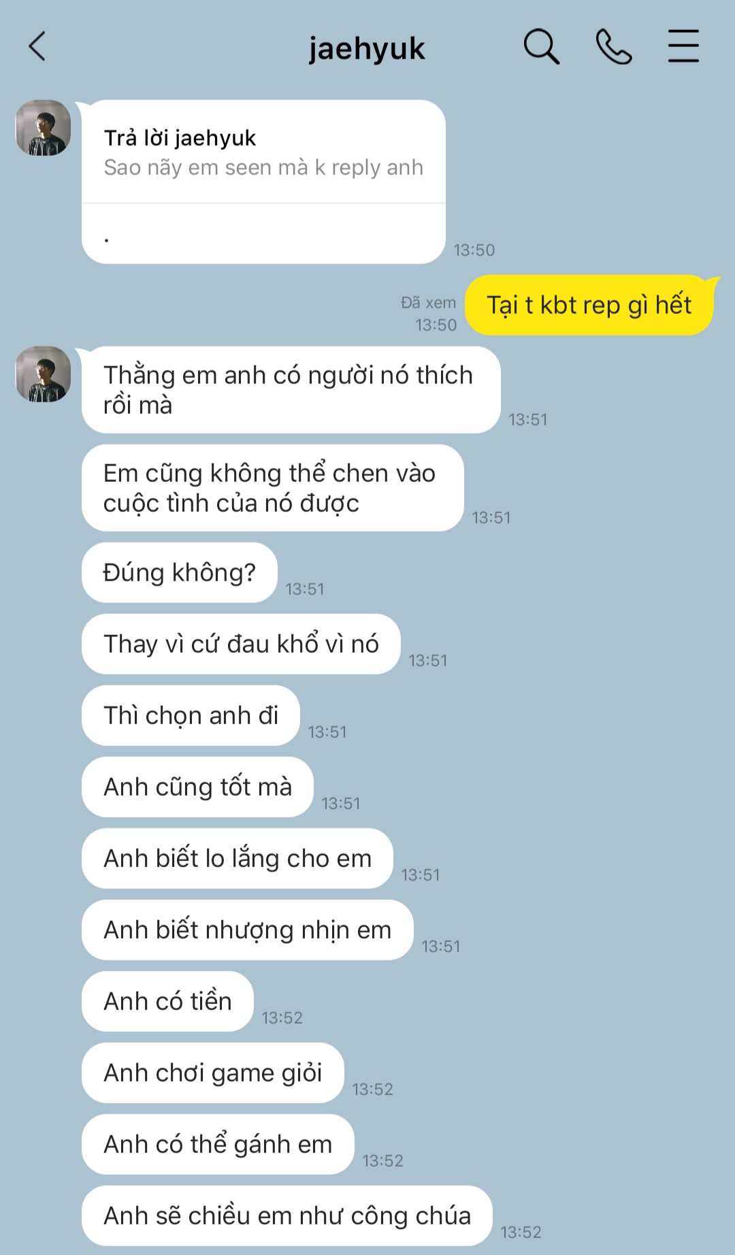Go back using the left chevron
Image resolution: width=735 pixels, height=1255 pixels.
pos(37,46)
